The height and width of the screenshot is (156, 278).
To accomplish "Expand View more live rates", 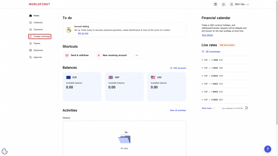I will point(208,108).
